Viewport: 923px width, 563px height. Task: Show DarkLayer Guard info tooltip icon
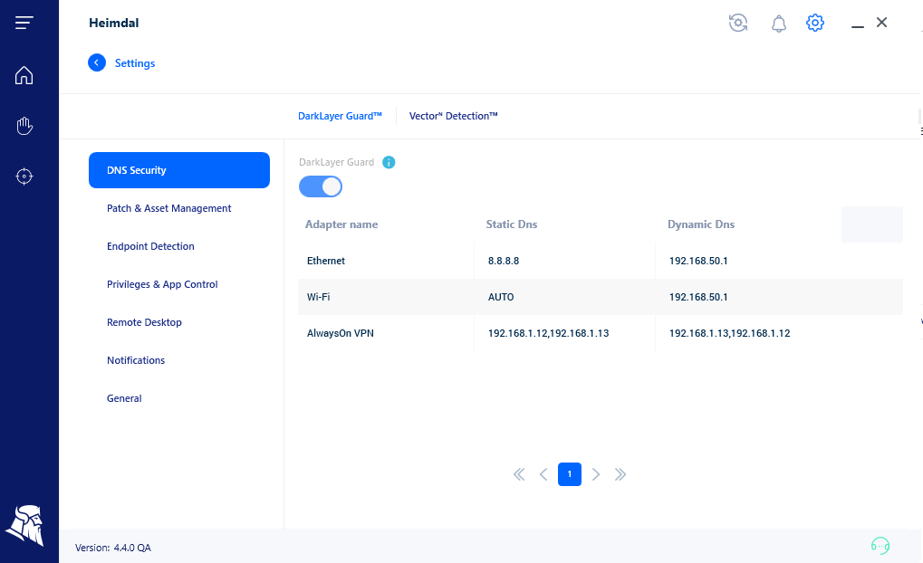point(389,162)
